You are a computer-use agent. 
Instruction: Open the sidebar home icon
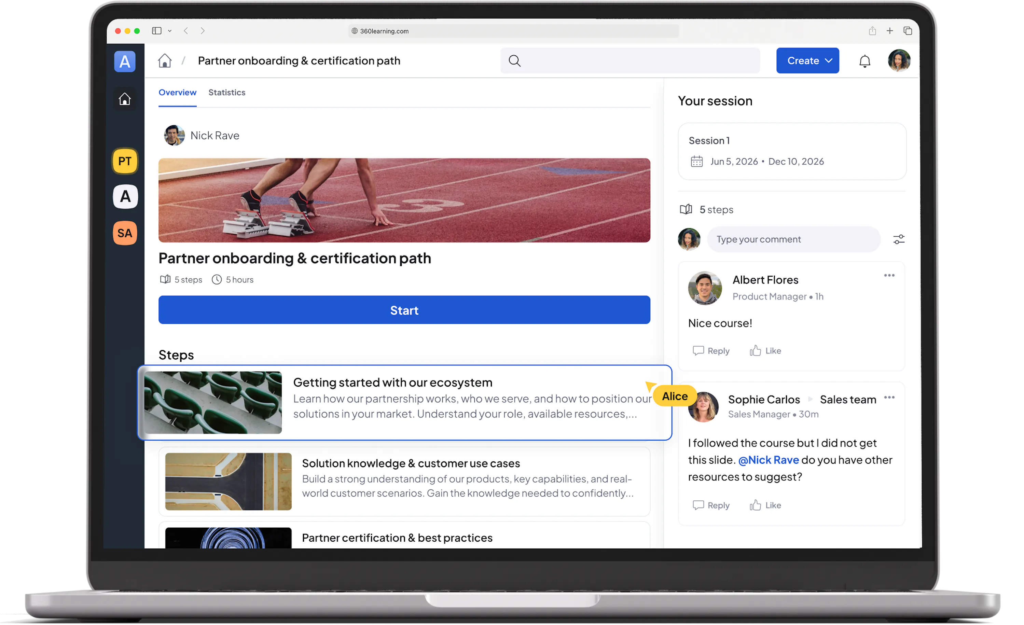[x=125, y=99]
